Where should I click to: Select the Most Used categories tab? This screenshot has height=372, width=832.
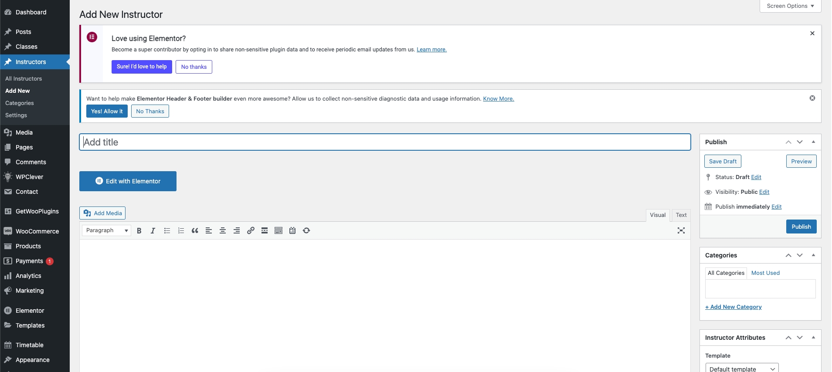pos(765,273)
